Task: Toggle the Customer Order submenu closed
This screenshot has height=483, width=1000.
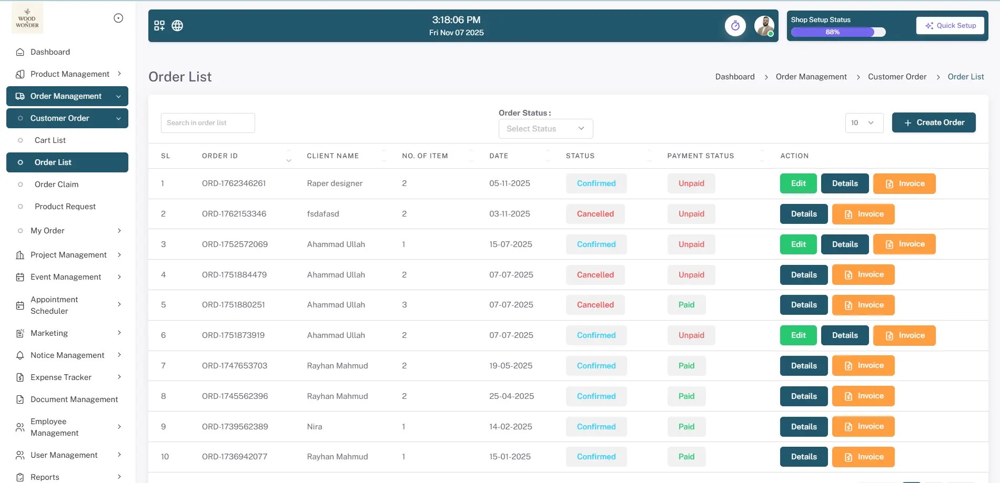Action: click(x=119, y=118)
